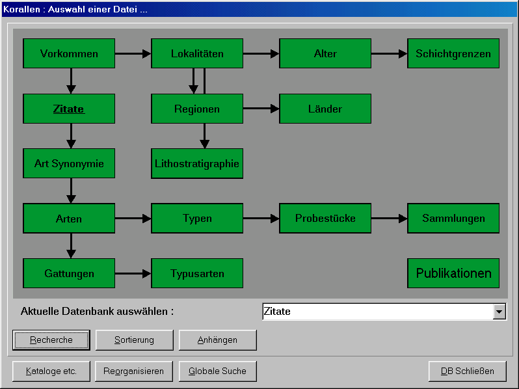Open the Publikationen box

453,273
